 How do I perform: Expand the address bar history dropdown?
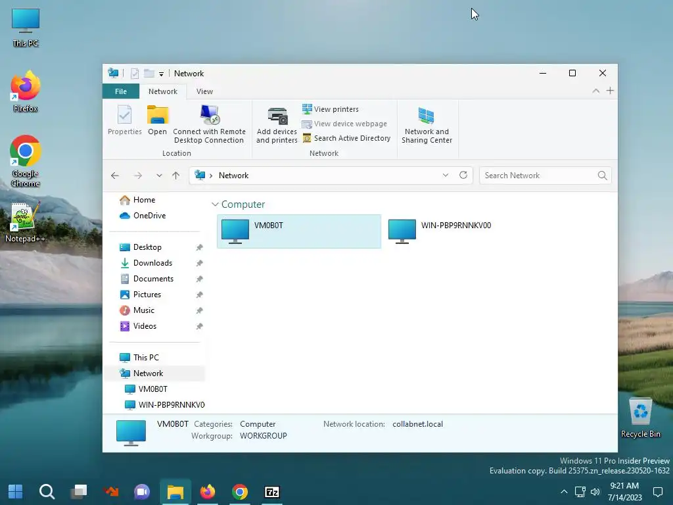click(446, 175)
